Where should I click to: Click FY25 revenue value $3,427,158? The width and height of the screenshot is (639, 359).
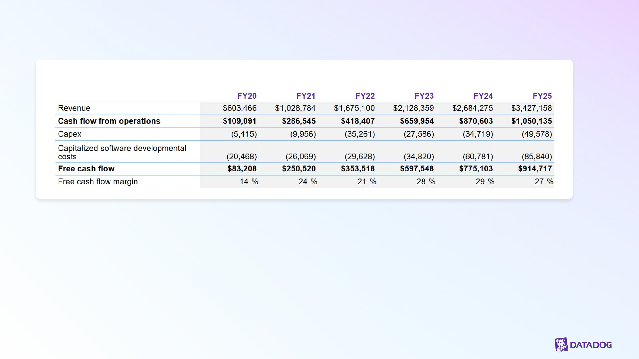point(532,108)
